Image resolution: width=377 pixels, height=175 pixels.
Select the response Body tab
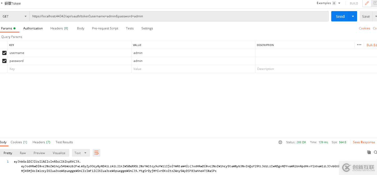(x=3, y=142)
